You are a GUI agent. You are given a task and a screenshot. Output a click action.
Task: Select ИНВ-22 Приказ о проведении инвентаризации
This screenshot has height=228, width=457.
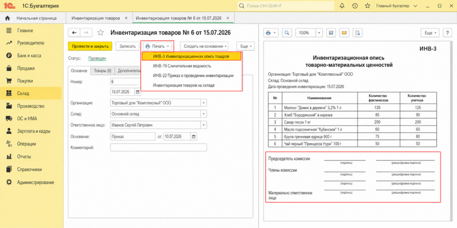click(191, 76)
